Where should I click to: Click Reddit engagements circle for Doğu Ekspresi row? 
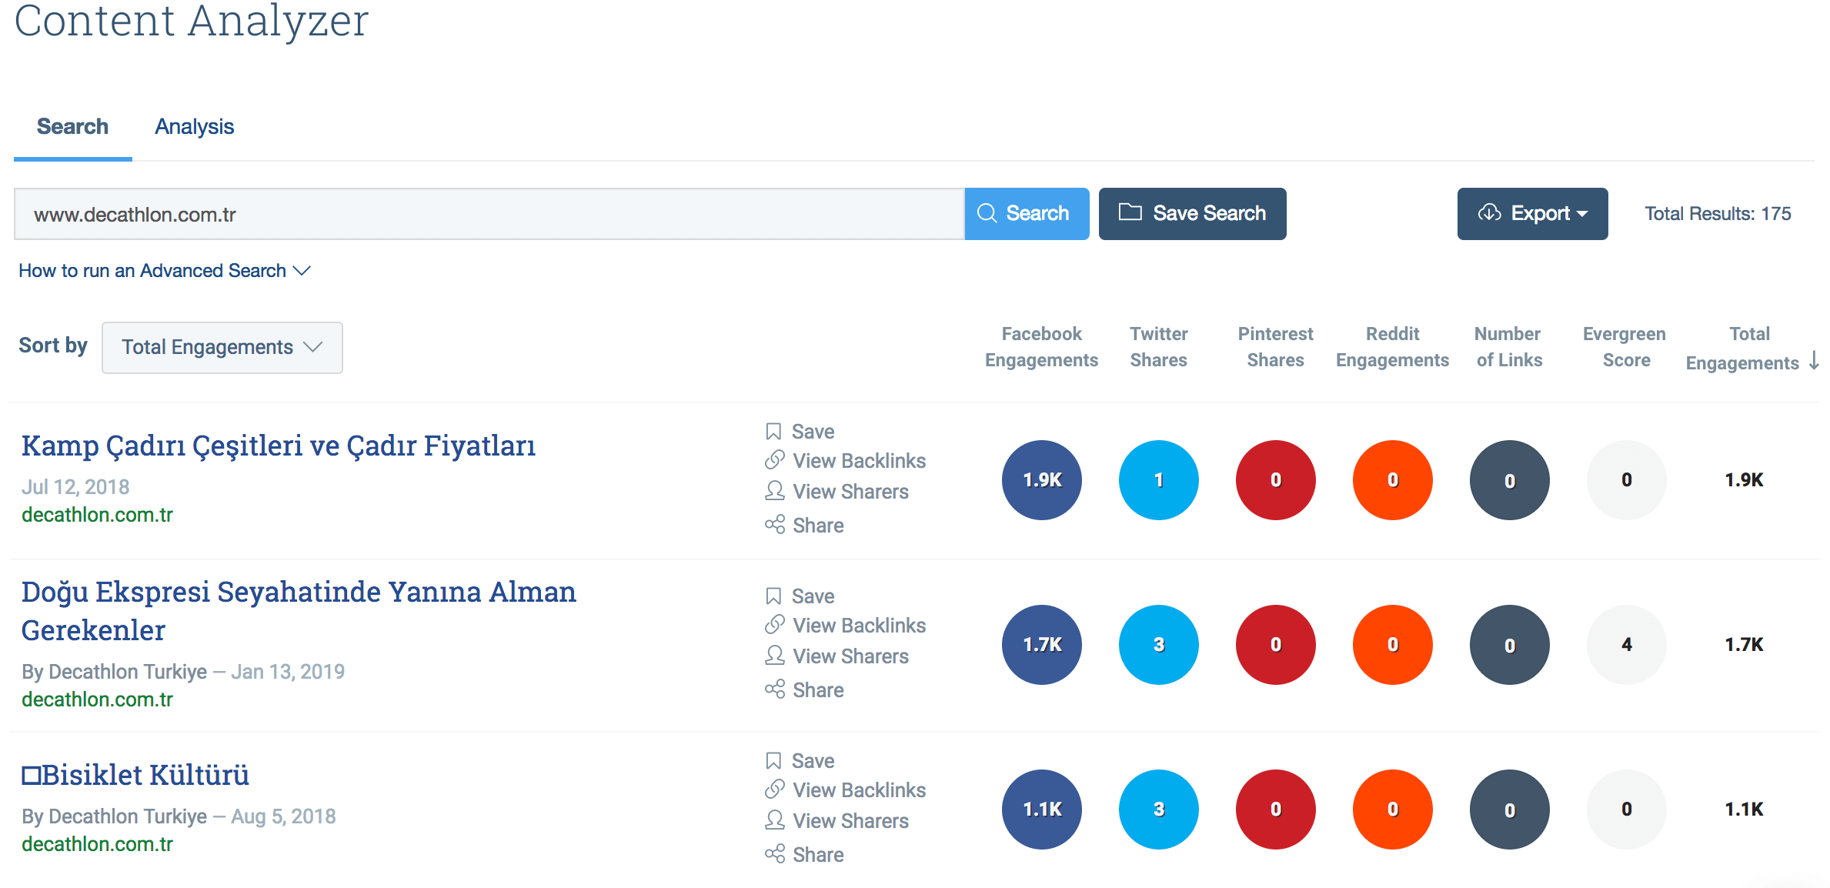point(1393,645)
